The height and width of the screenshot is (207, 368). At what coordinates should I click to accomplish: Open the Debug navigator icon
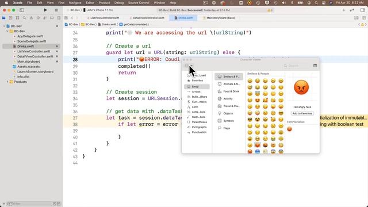point(45,18)
